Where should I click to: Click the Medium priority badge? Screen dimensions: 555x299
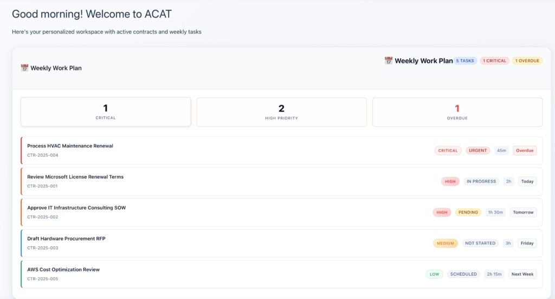tap(446, 243)
